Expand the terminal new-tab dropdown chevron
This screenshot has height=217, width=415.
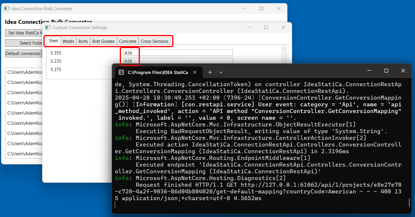(x=221, y=72)
